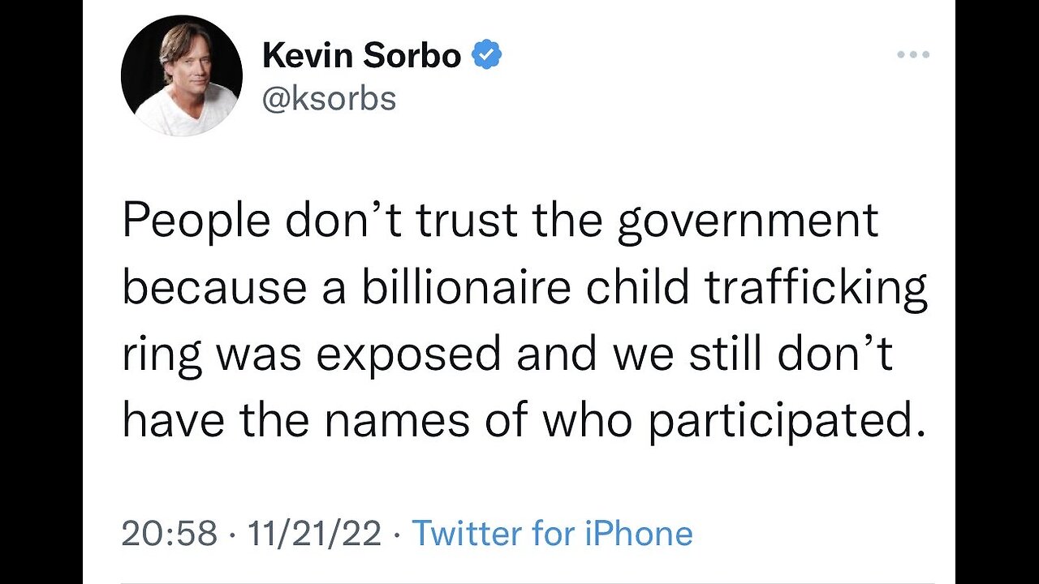
Task: Click the word "billionaire" in the tweet
Action: [x=466, y=289]
